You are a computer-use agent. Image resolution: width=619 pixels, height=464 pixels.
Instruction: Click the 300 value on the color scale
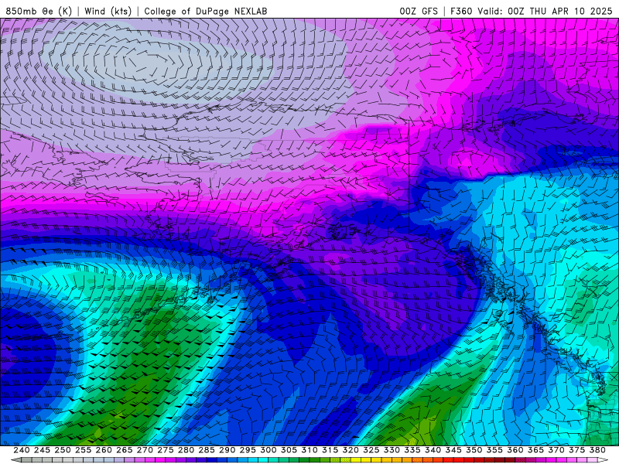tap(268, 450)
